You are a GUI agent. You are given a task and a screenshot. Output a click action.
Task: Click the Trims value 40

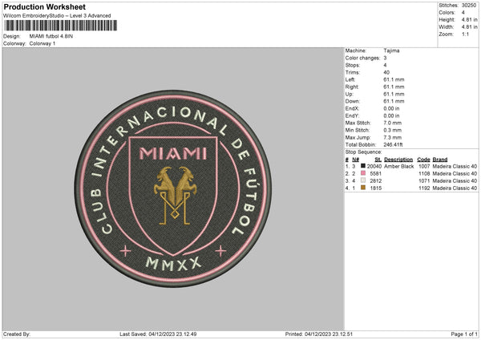[x=386, y=72]
